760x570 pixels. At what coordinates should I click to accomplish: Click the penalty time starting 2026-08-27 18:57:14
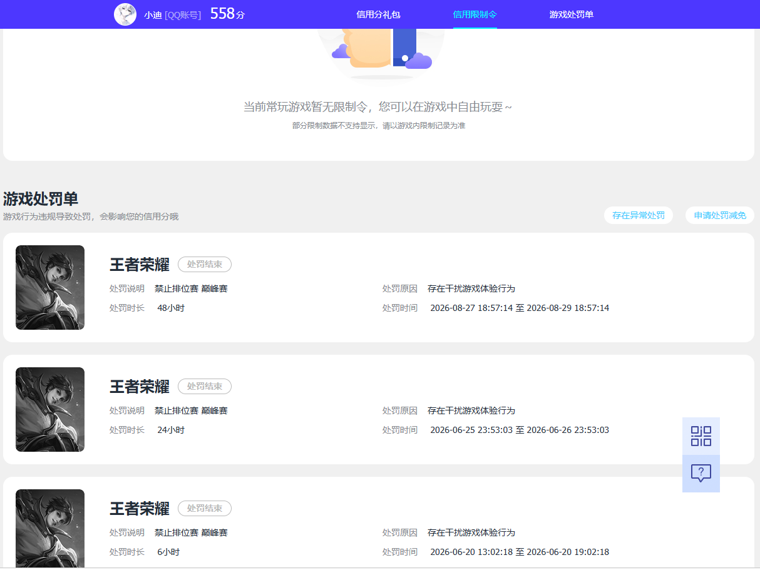tap(520, 308)
